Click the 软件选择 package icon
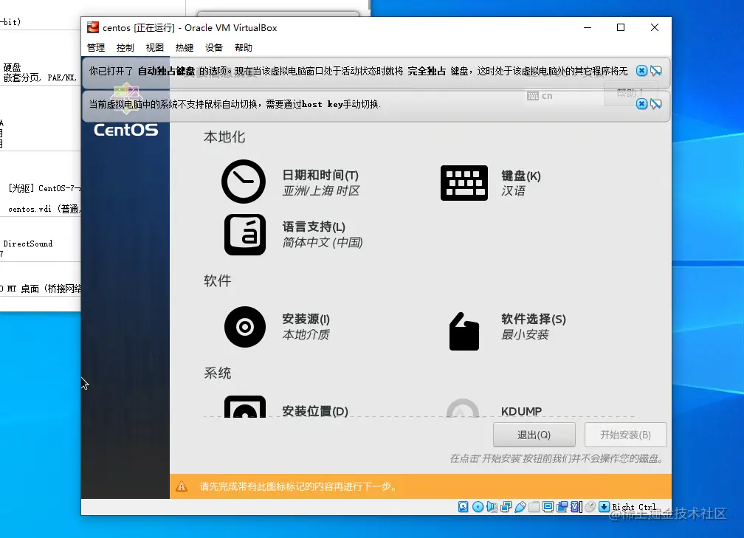 (464, 331)
